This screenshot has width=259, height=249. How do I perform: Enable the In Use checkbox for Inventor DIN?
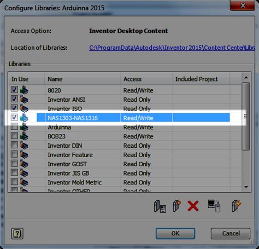[14, 145]
